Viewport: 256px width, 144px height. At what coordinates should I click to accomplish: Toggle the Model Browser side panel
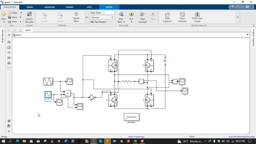pos(2,36)
